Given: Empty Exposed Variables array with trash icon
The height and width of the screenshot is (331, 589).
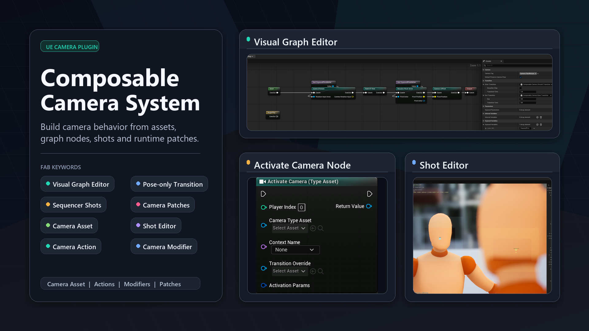Looking at the screenshot, I should [541, 124].
